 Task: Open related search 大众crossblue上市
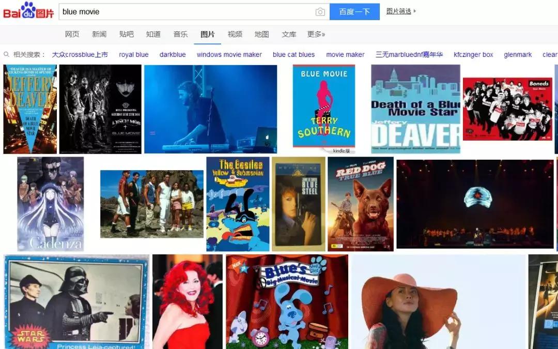point(80,54)
